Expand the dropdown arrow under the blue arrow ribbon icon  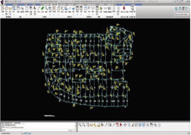73,14
